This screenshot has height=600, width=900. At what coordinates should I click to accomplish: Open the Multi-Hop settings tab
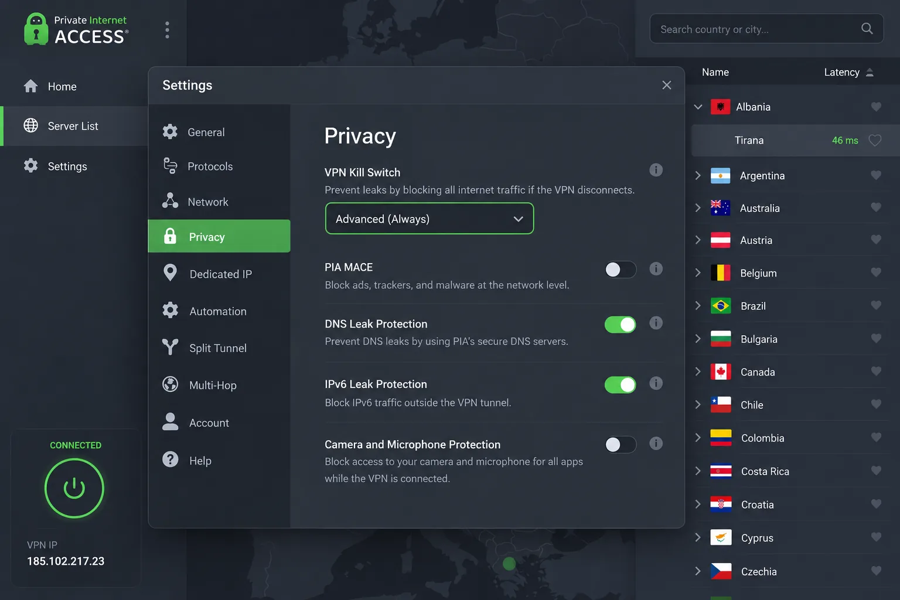pos(219,385)
